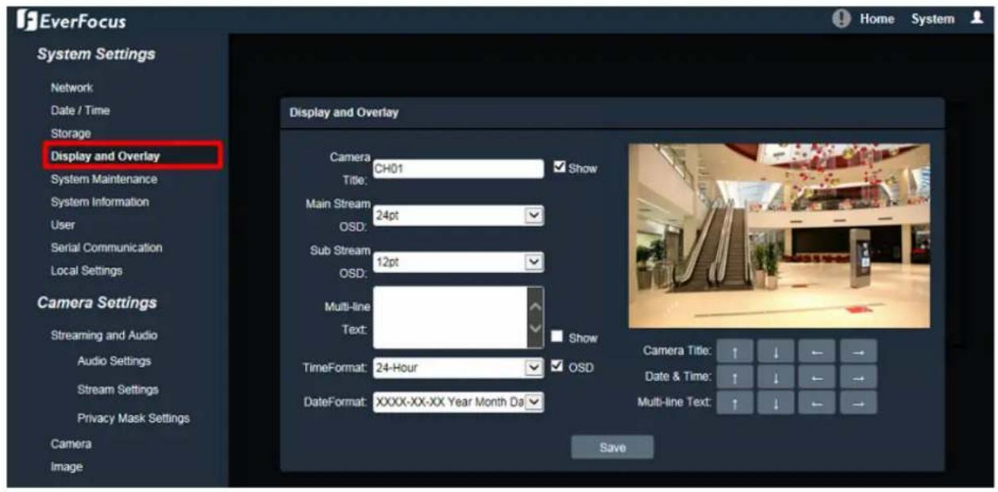Go to Date / Time settings
Image resolution: width=998 pixels, height=492 pixels.
[80, 110]
